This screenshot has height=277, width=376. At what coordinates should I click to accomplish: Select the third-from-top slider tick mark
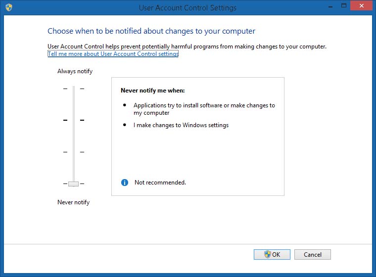[74, 152]
